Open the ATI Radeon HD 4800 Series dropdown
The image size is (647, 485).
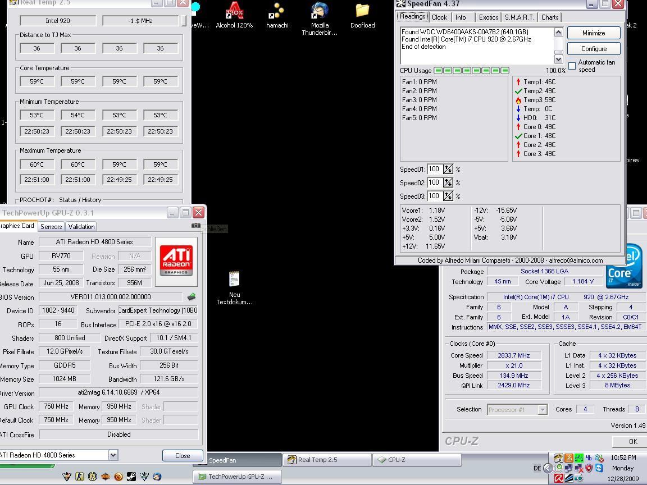click(x=113, y=455)
